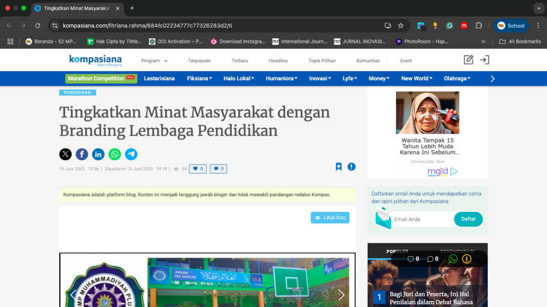This screenshot has width=547, height=307.
Task: Click the PENDIDIKAN category tag
Action: pos(77,93)
